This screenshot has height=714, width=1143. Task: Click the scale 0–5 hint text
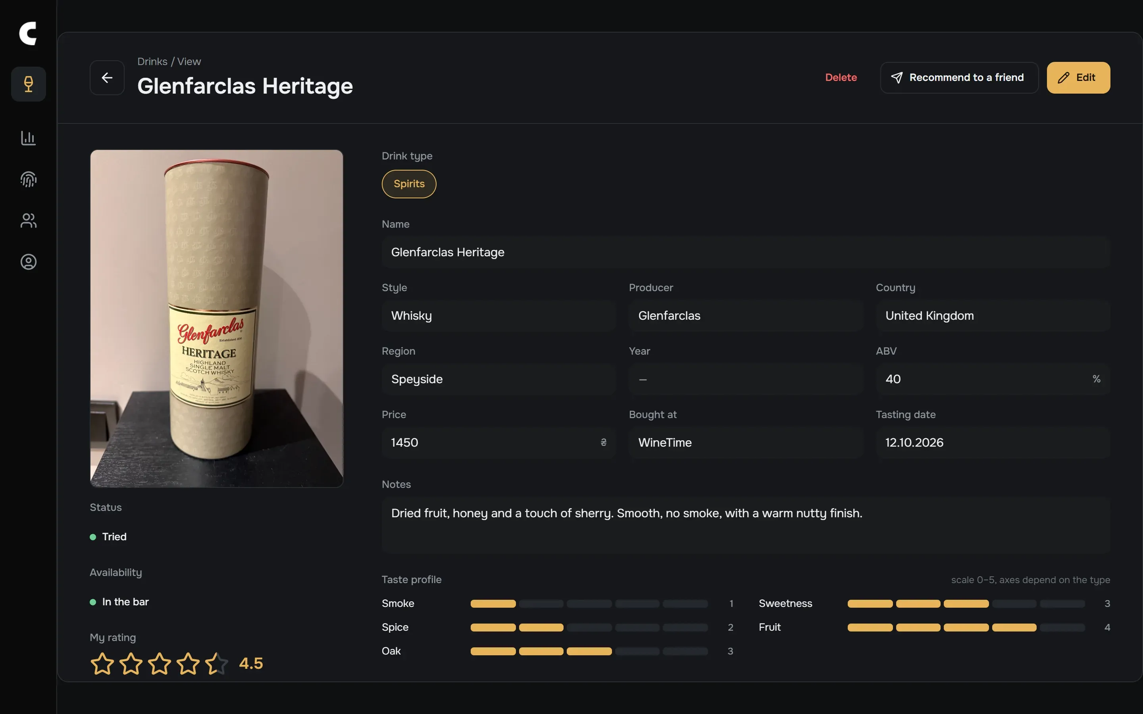click(x=1030, y=580)
